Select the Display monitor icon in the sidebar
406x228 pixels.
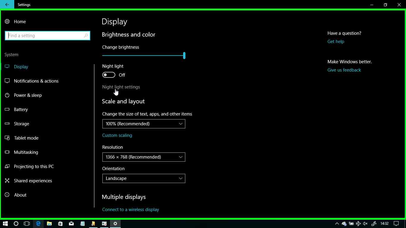[7, 67]
